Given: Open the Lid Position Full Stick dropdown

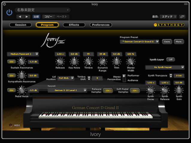Looking at the screenshot, I should coord(66,78).
